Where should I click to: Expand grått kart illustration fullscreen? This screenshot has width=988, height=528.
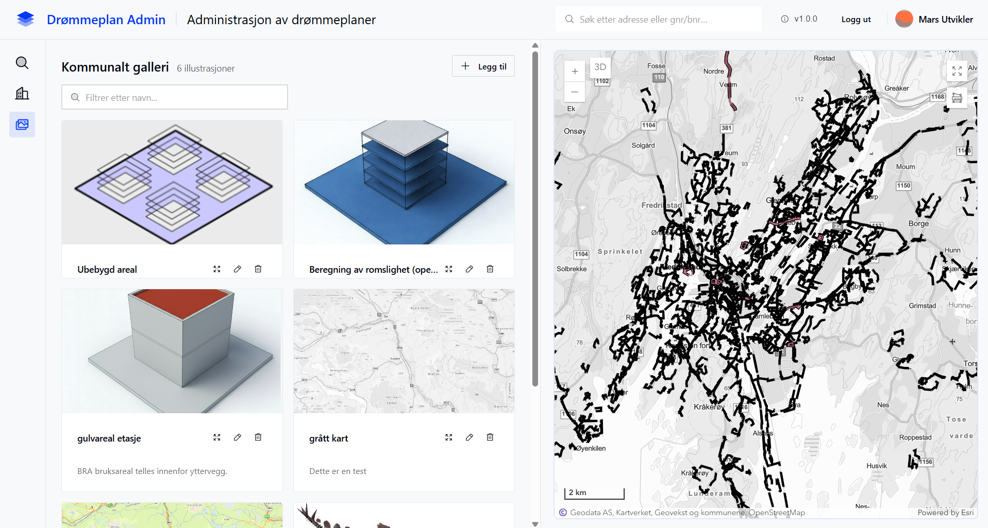click(x=449, y=437)
